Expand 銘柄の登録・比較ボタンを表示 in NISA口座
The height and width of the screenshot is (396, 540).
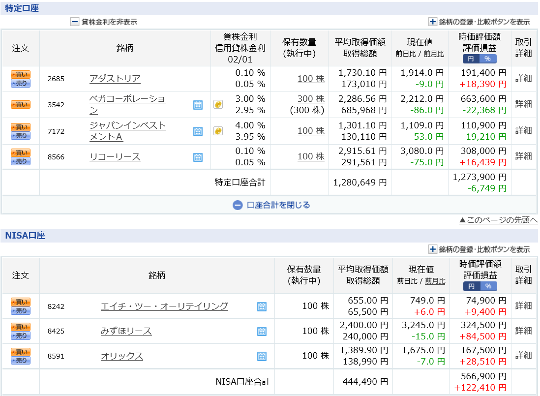pos(433,249)
